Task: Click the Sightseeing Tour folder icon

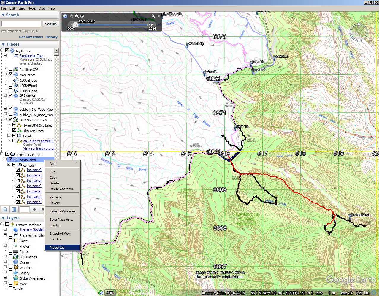Action: point(16,56)
